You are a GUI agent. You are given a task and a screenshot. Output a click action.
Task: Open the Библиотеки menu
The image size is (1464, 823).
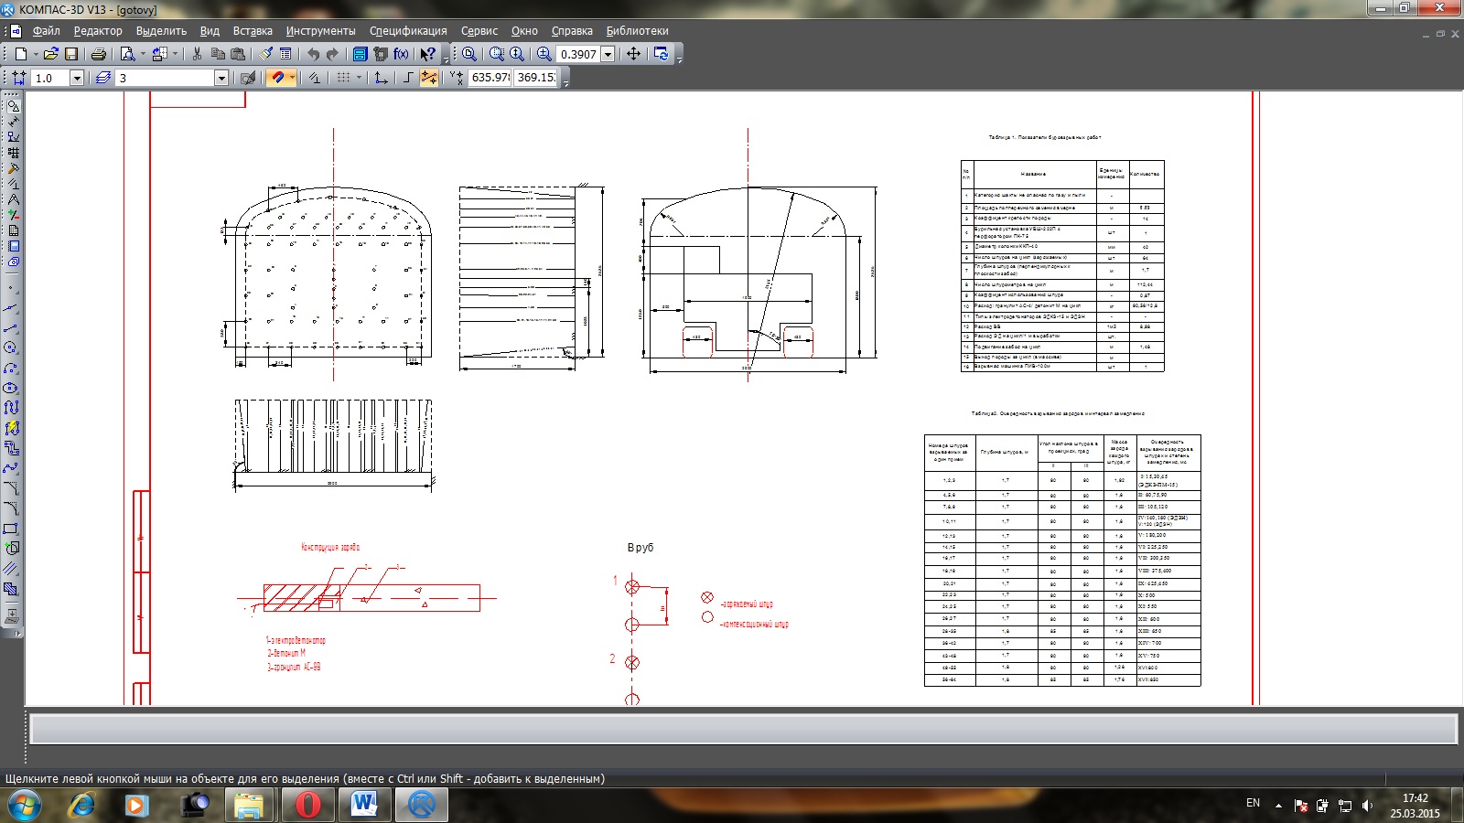click(637, 30)
